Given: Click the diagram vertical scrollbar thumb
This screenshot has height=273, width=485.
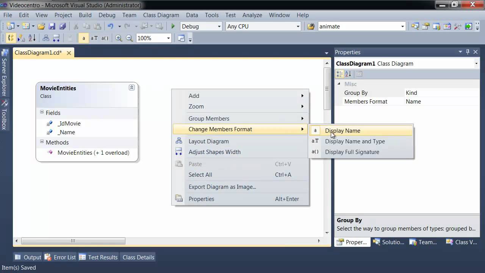Looking at the screenshot, I should click(327, 89).
